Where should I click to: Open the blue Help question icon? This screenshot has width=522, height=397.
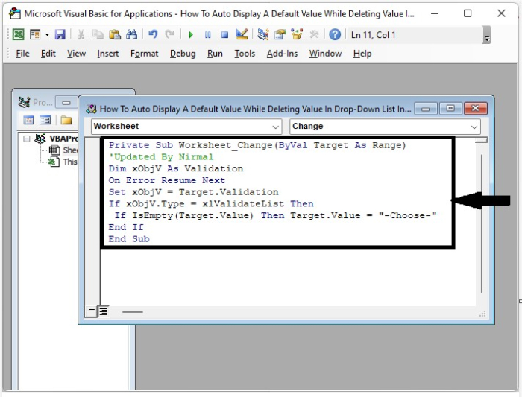[x=335, y=34]
